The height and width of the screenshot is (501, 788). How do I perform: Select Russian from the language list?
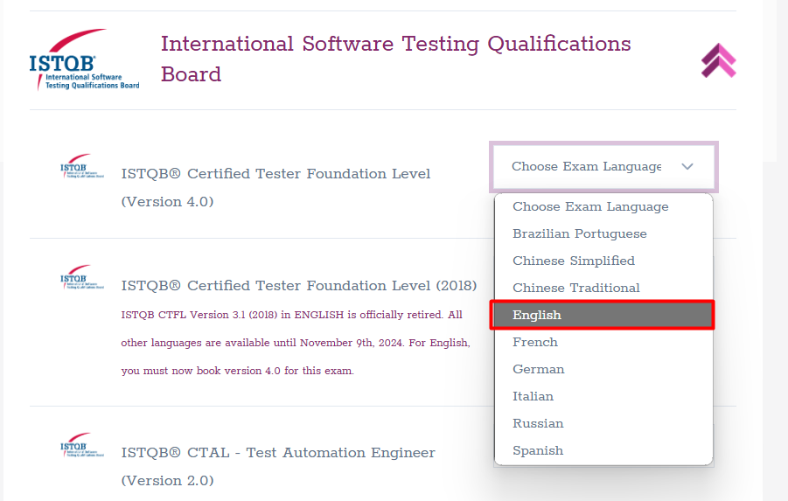click(x=537, y=423)
